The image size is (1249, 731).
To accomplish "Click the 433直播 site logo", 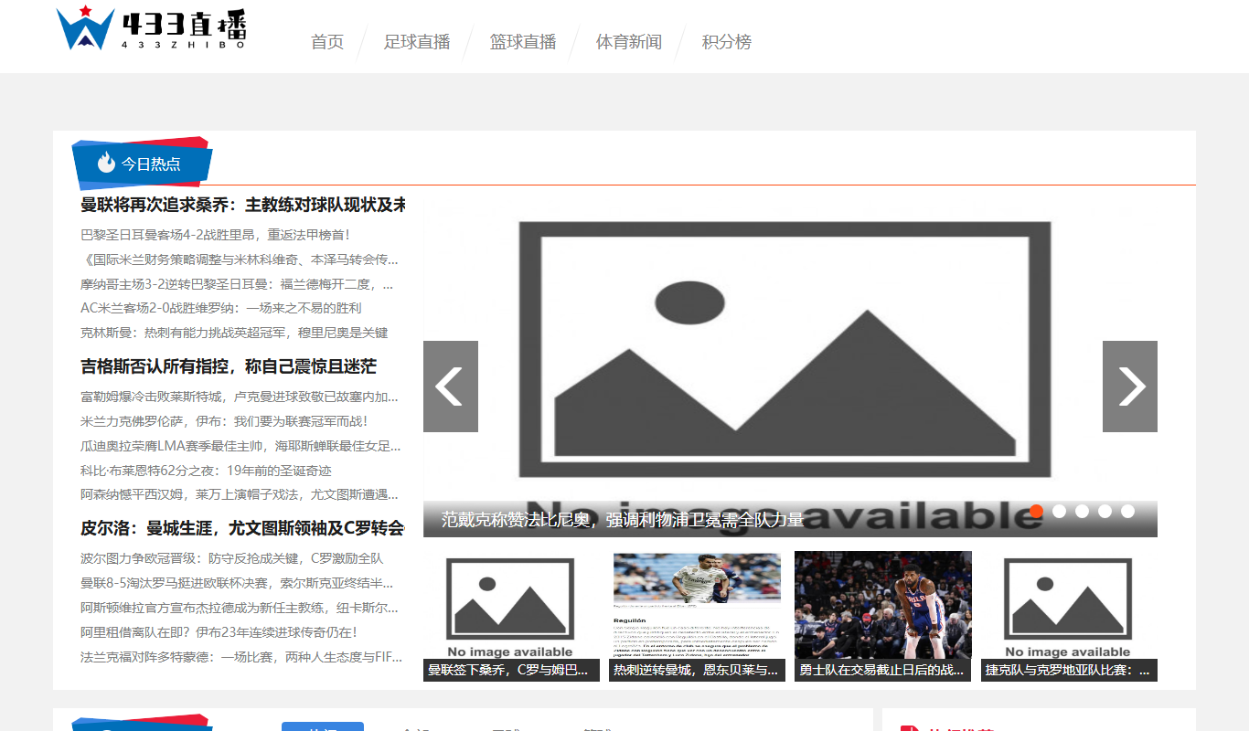I will pos(151,27).
